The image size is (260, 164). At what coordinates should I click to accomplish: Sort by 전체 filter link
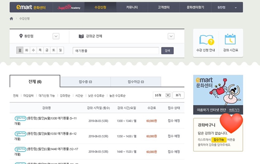pyautogui.click(x=16, y=96)
